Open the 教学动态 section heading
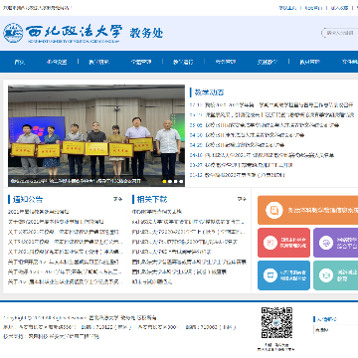This screenshot has width=358, height=358. tap(209, 92)
